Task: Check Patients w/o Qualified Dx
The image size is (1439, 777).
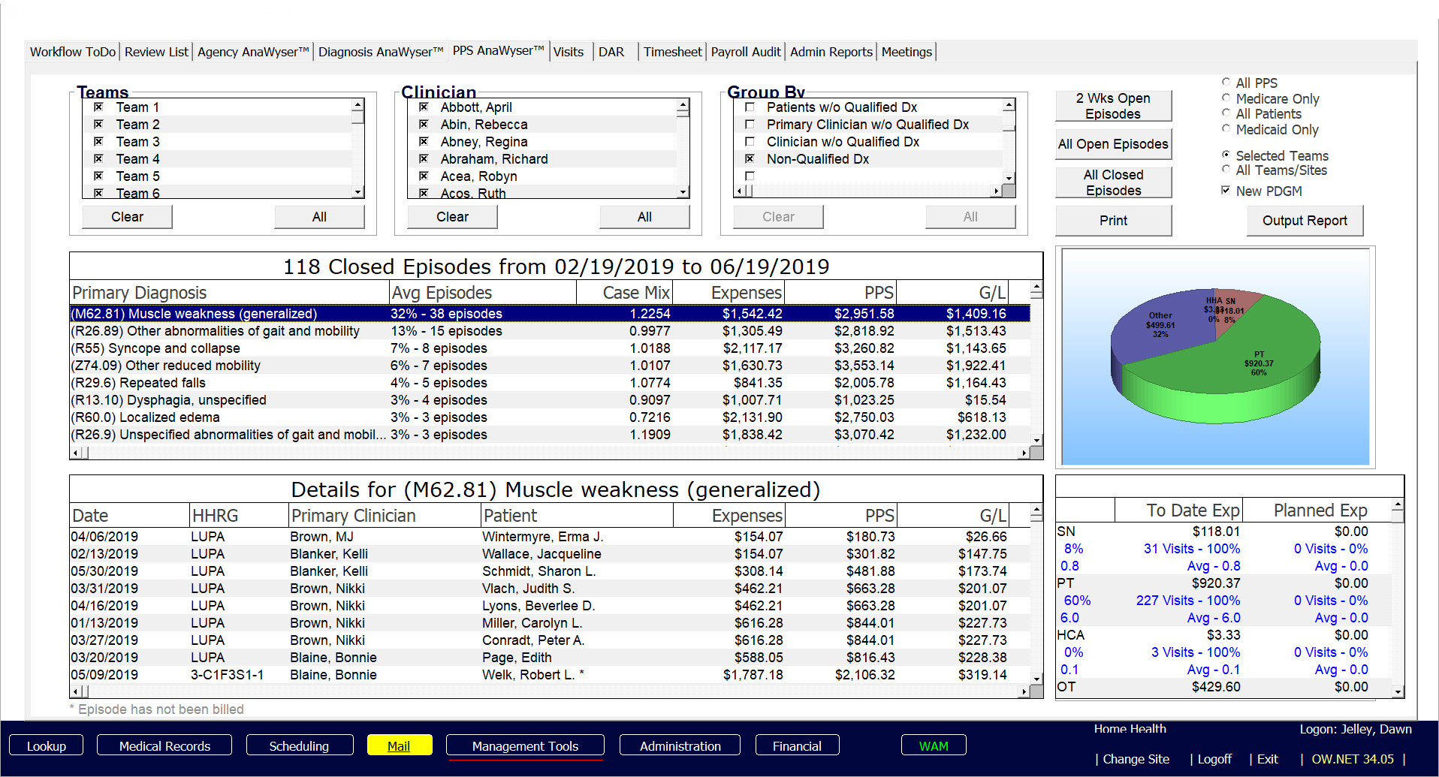Action: tap(750, 107)
